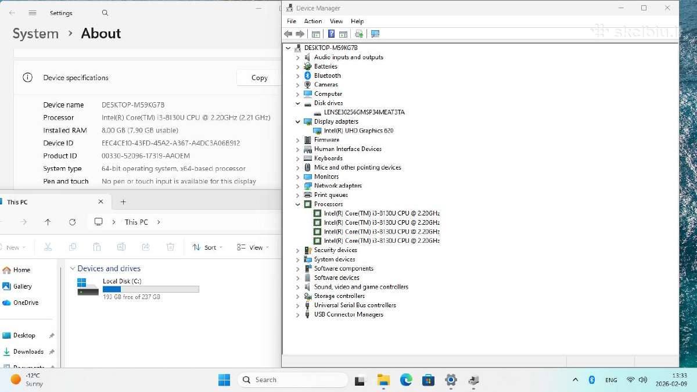The width and height of the screenshot is (697, 392).
Task: Select the LENSE30256GMSP34MEAT3TA disk drive
Action: tap(364, 112)
